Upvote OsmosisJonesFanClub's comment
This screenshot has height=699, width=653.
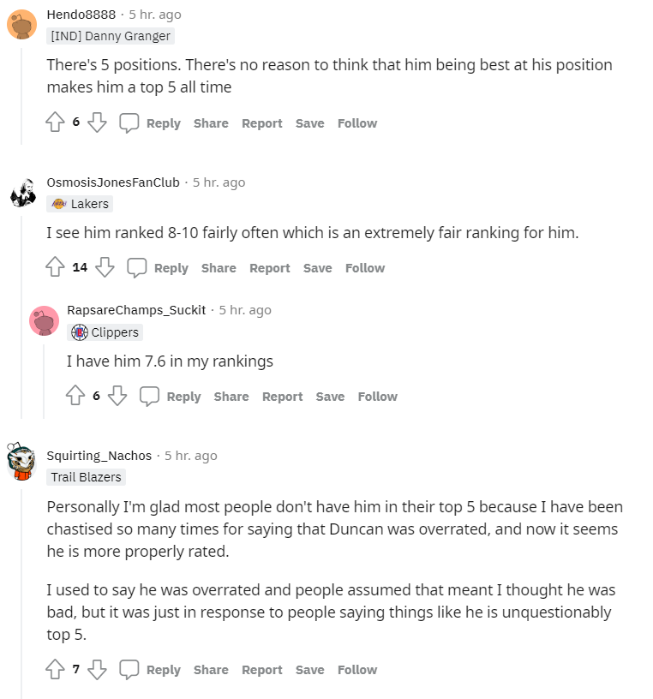[x=56, y=268]
